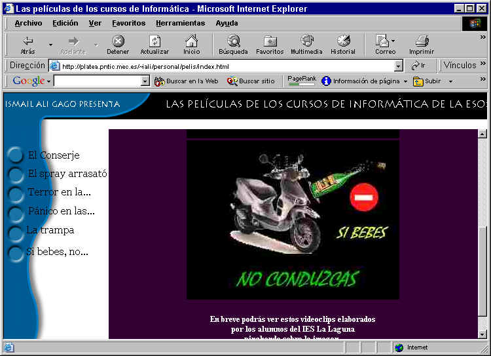This screenshot has width=491, height=356.
Task: Click Buscar sitio on Google toolbar
Action: tap(251, 81)
